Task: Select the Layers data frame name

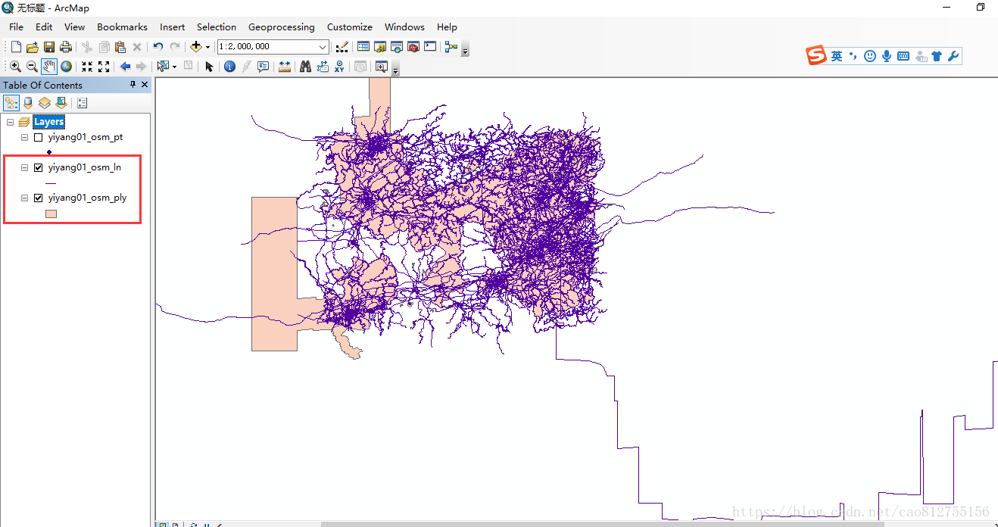Action: tap(48, 122)
